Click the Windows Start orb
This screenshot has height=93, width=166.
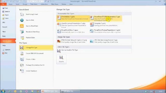3,91
